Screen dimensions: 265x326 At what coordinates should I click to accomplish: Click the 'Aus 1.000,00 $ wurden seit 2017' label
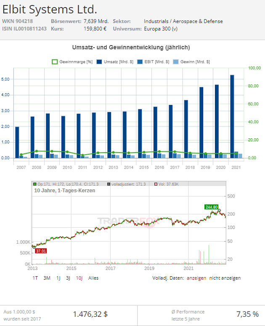click(x=22, y=315)
